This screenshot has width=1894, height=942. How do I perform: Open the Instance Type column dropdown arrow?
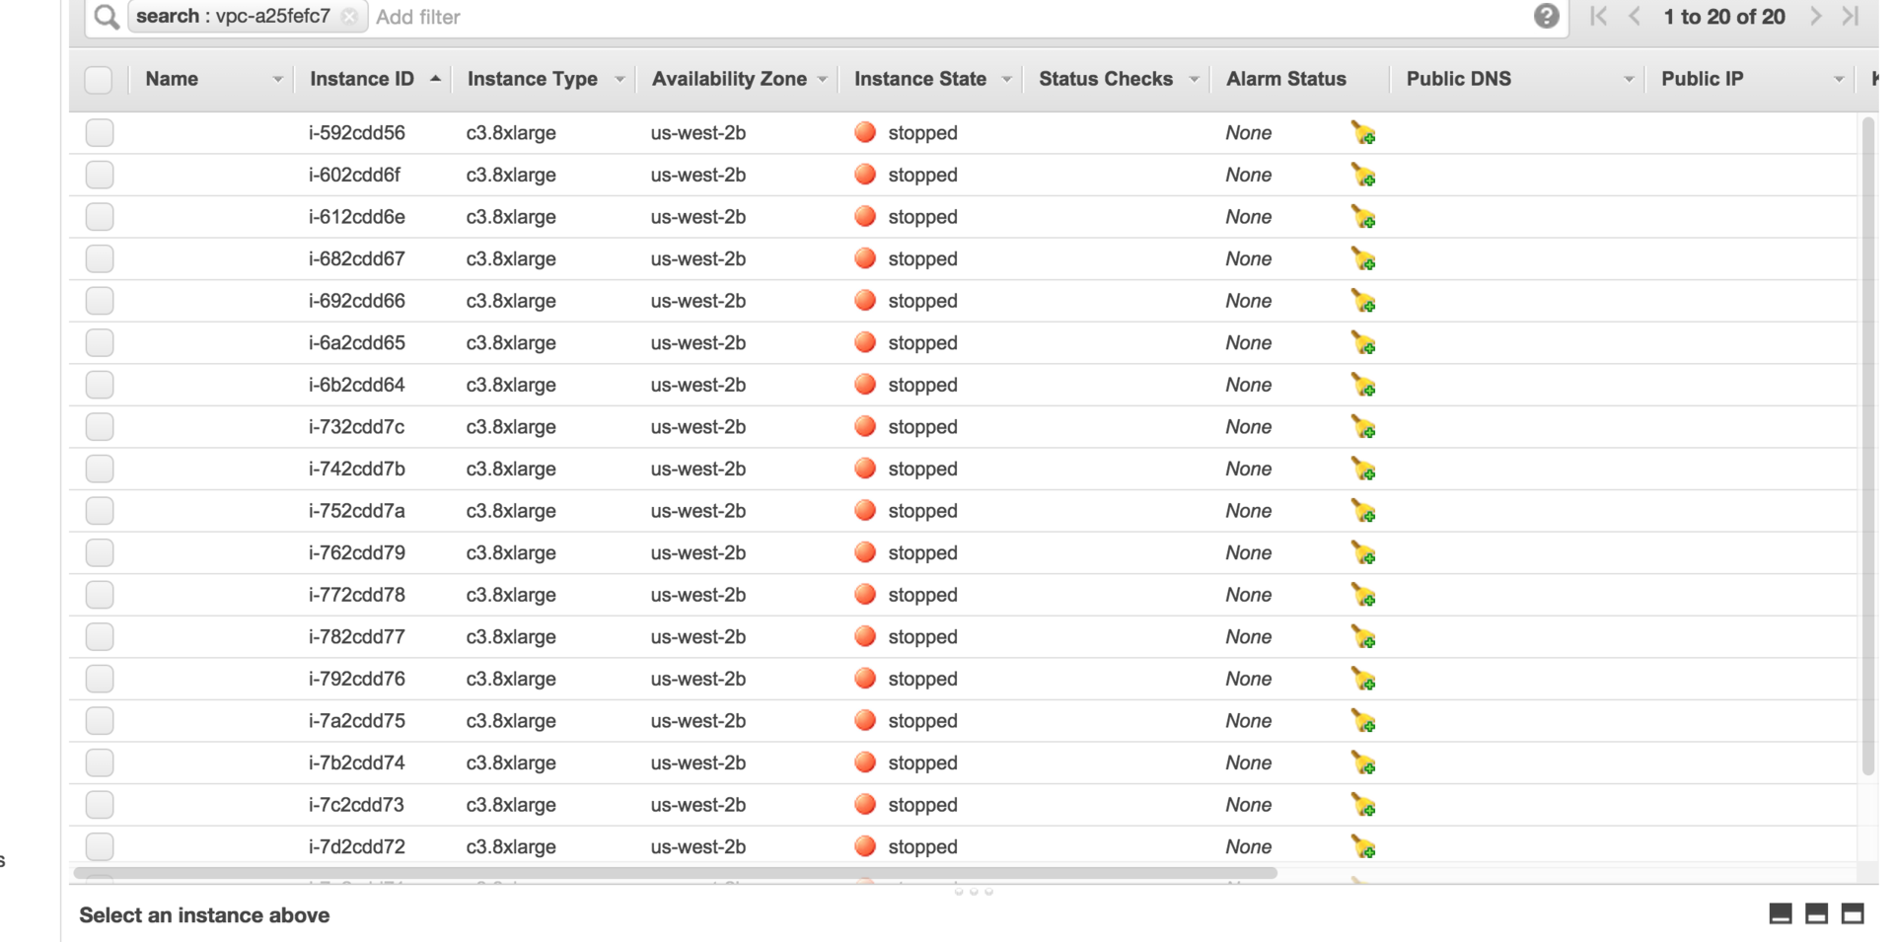coord(619,79)
